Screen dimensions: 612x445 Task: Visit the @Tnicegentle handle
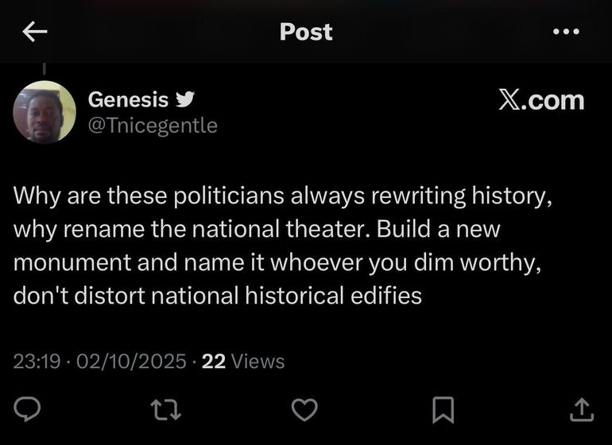pos(152,126)
